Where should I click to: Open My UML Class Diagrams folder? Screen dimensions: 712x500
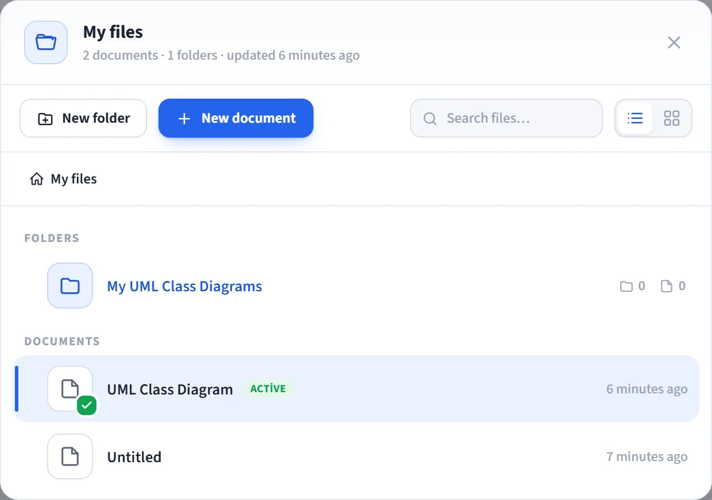(x=184, y=286)
